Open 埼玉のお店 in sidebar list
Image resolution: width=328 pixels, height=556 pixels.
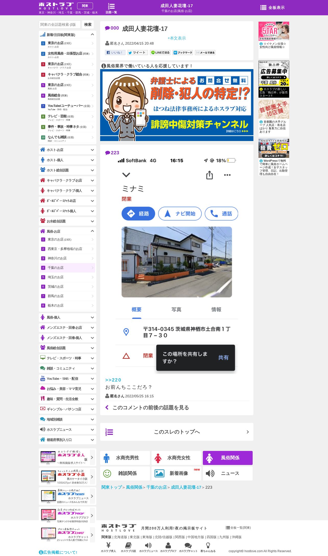67,277
